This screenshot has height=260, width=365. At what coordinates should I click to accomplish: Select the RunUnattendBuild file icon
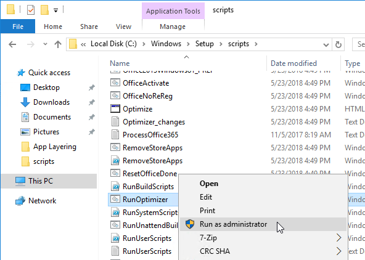click(115, 225)
